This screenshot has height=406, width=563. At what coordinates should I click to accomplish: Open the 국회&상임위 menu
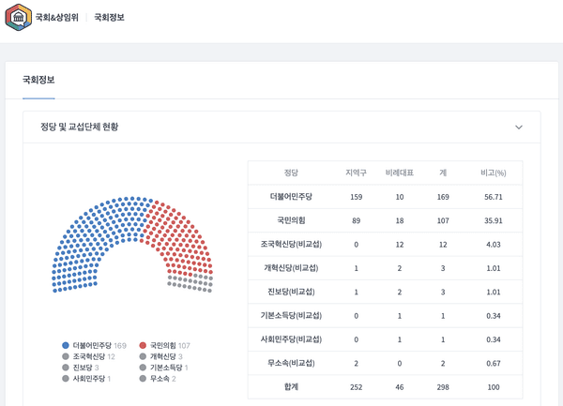point(56,18)
